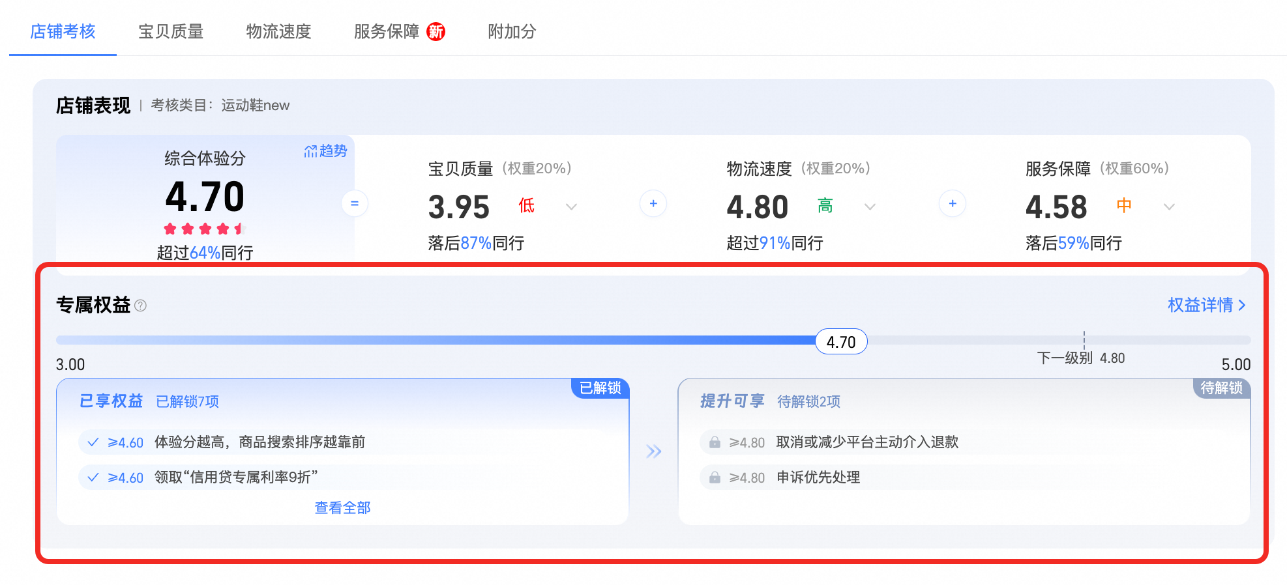This screenshot has width=1287, height=585.
Task: Open the 物流速度 tab
Action: click(278, 31)
